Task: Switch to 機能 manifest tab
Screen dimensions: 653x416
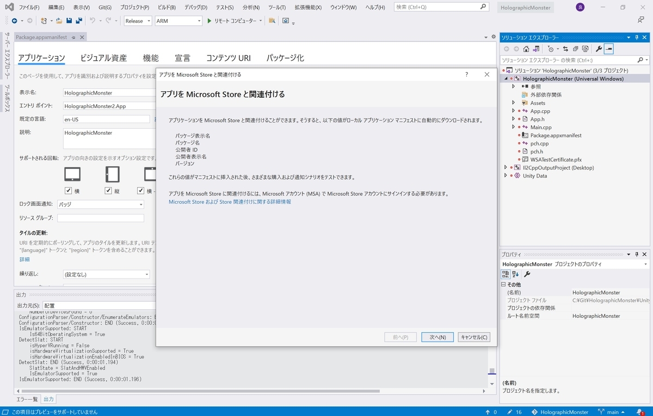Action: 151,58
